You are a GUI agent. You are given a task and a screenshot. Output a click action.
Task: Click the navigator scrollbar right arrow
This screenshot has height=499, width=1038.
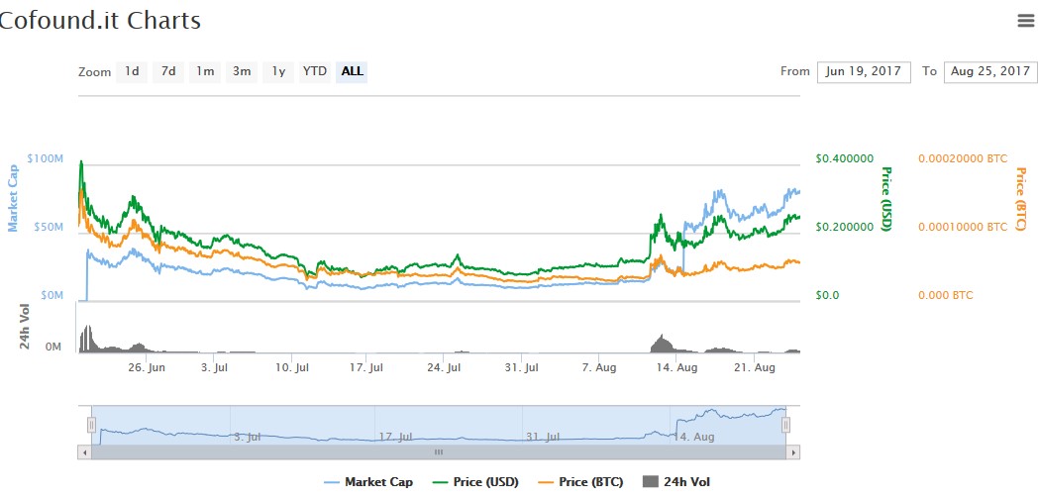pos(793,452)
